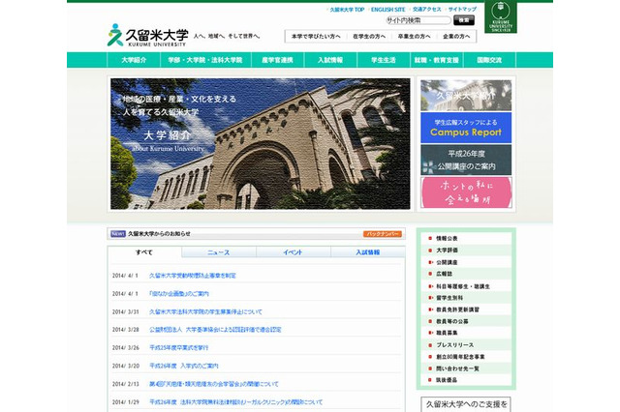Open the 就職・教育支援 navigation item
Image resolution: width=620 pixels, height=412 pixels.
(437, 60)
